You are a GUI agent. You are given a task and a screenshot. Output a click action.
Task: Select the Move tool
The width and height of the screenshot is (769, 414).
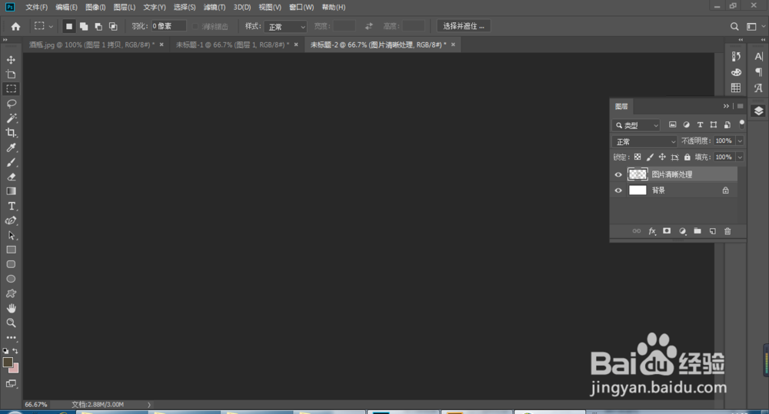11,60
